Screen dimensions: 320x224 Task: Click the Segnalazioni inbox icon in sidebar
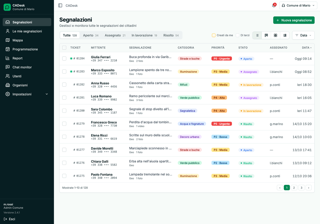(x=8, y=22)
